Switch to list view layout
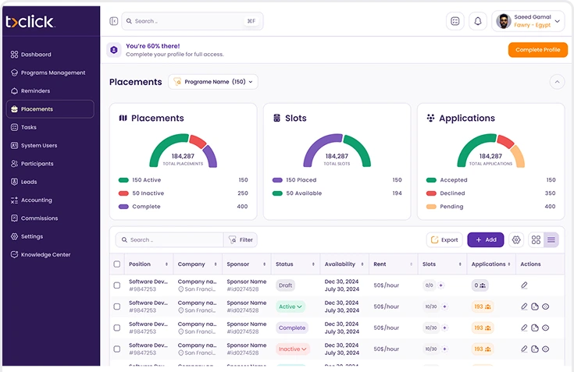Viewport: 574px width, 372px height. click(x=551, y=240)
